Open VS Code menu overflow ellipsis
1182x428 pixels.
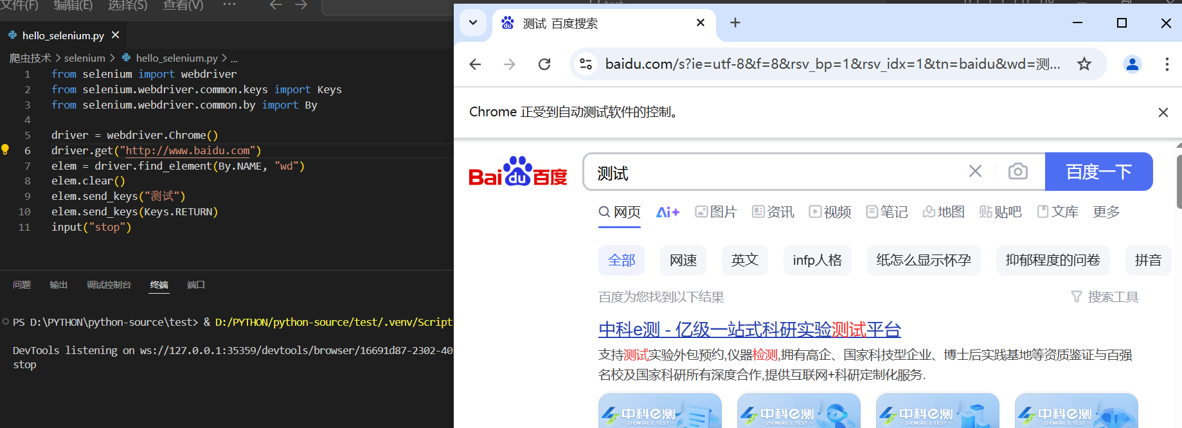point(229,4)
